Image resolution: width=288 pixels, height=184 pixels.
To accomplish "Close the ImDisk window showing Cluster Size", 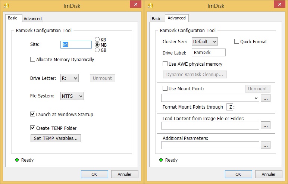I will 279,4.
